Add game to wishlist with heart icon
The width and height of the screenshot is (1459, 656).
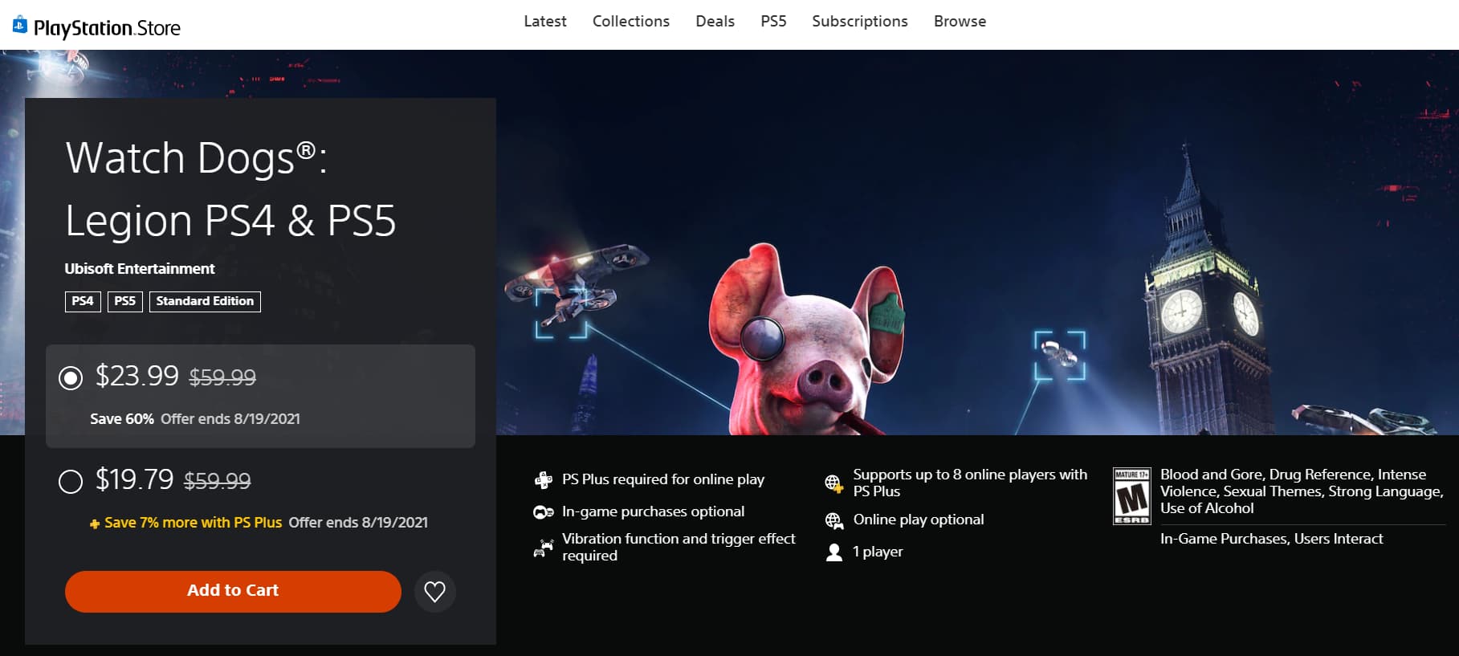[435, 592]
